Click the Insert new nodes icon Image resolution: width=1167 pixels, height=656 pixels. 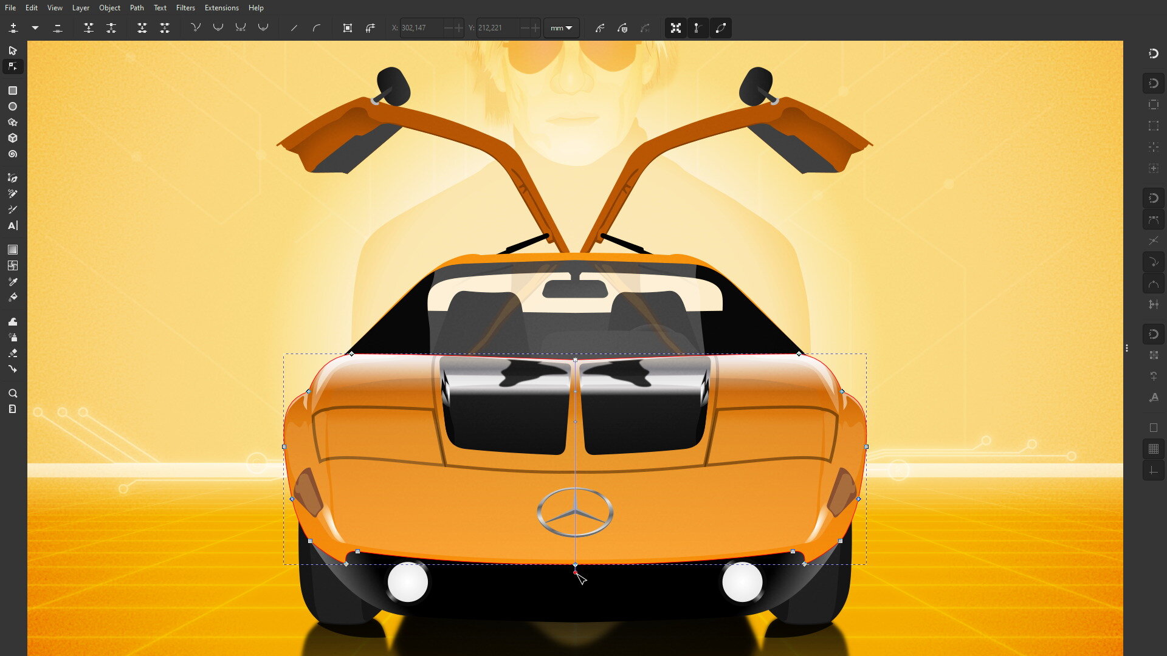[13, 28]
